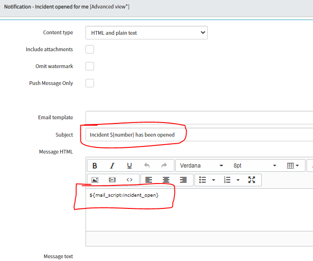This screenshot has width=313, height=261.
Task: Click into the Email template field
Action: click(x=199, y=118)
